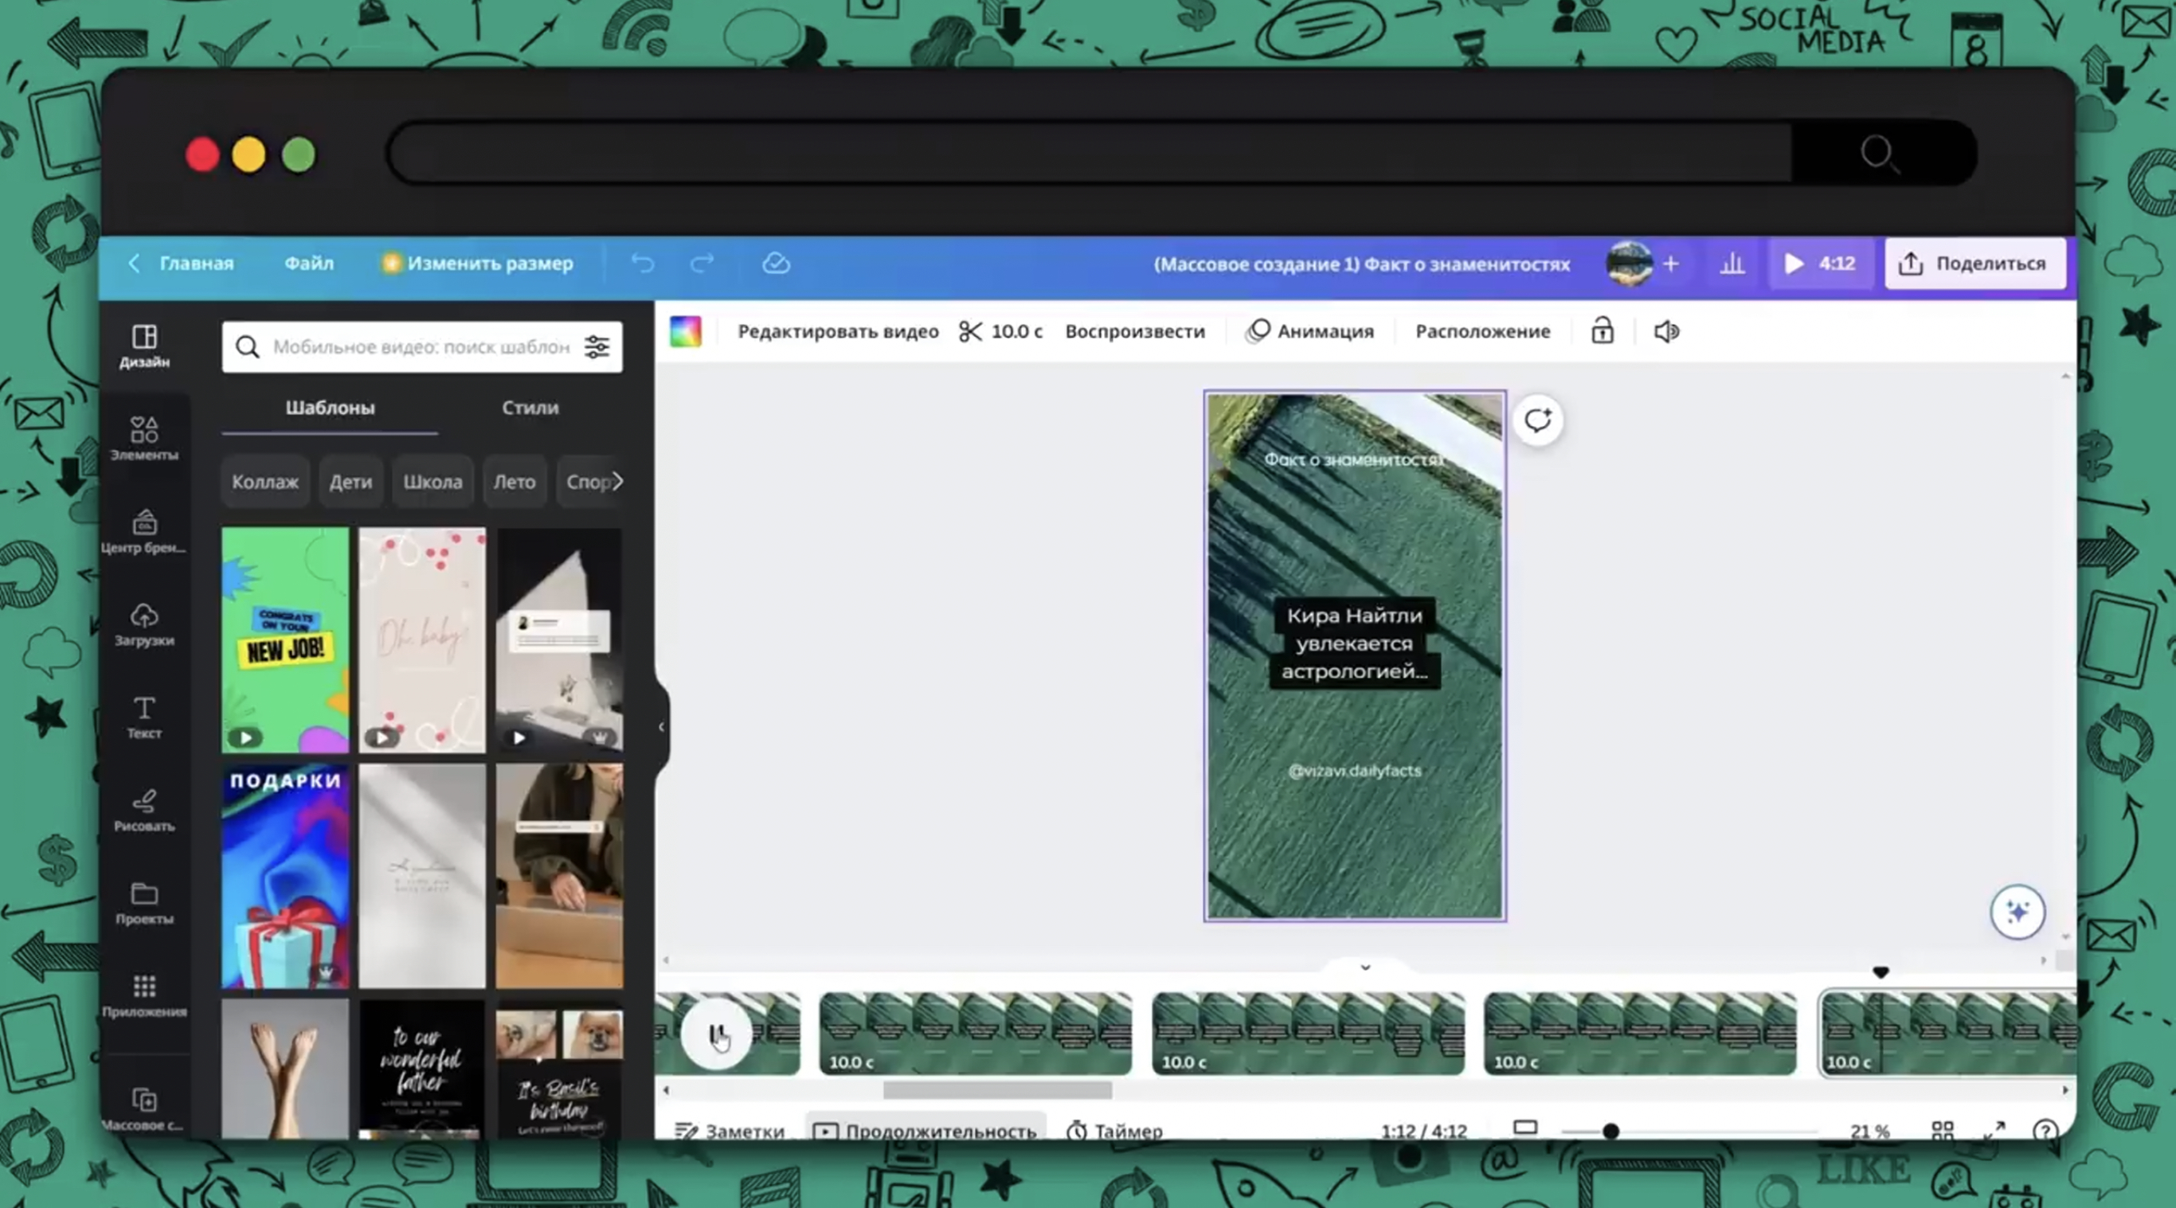Select the Кира Найтли text box on canvas
Image resolution: width=2176 pixels, height=1208 pixels.
[x=1354, y=643]
